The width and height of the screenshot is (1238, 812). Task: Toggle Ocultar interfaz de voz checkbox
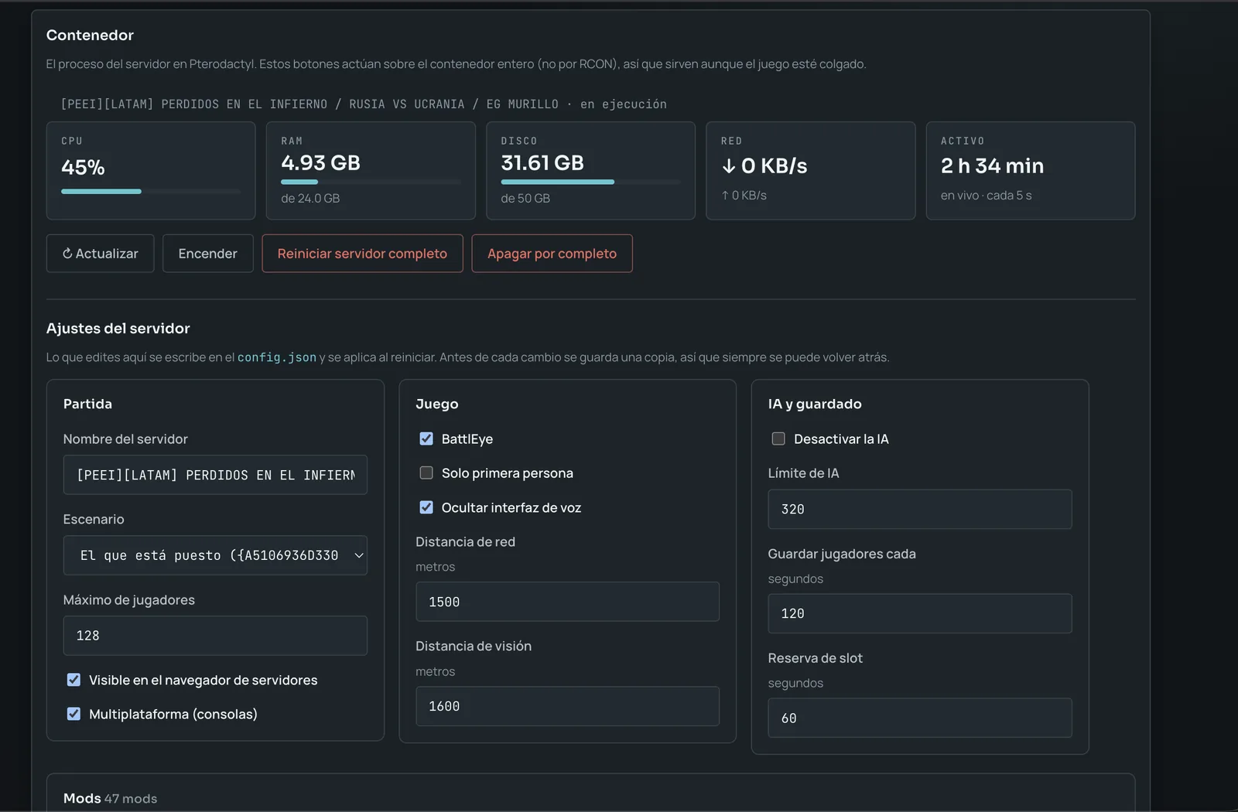[x=426, y=507]
